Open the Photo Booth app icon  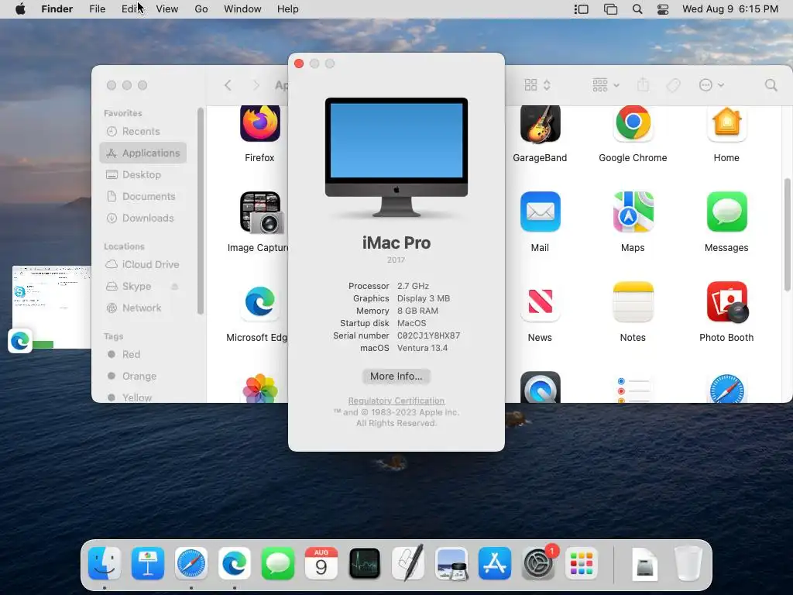pos(727,302)
